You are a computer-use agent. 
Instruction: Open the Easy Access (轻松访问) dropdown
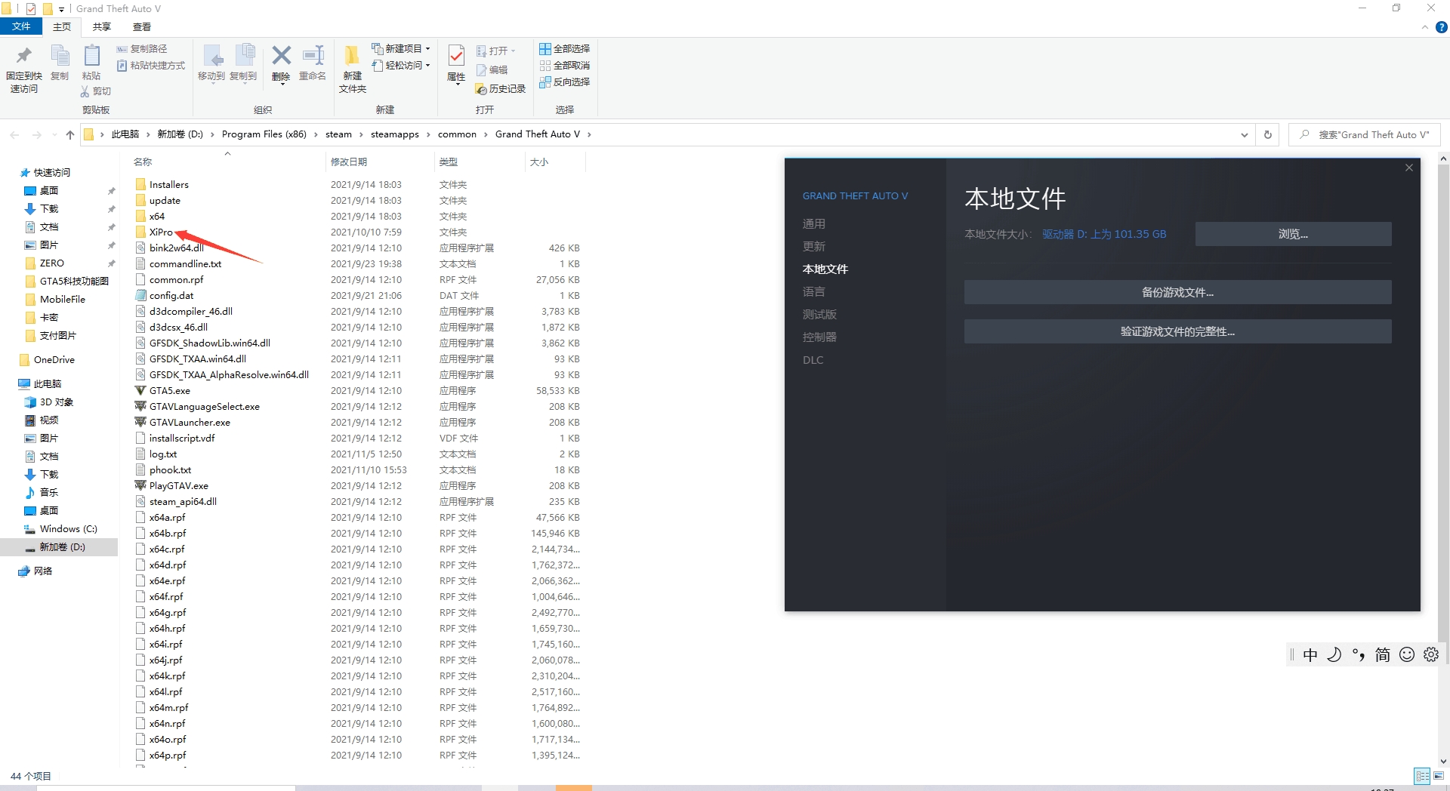click(x=401, y=66)
